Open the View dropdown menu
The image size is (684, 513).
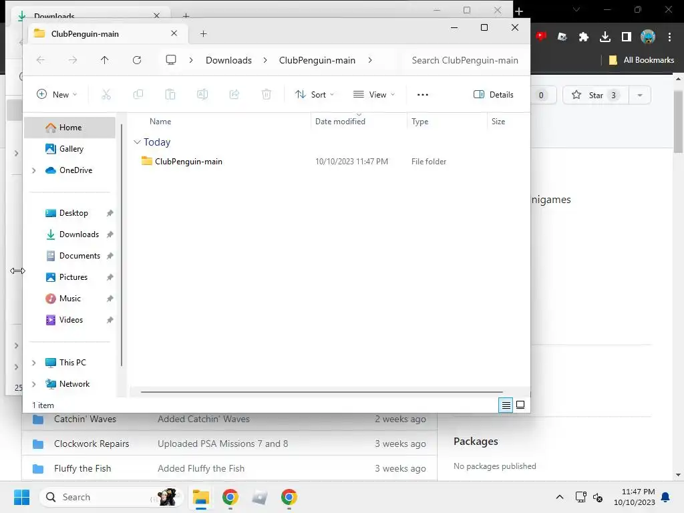pos(374,94)
